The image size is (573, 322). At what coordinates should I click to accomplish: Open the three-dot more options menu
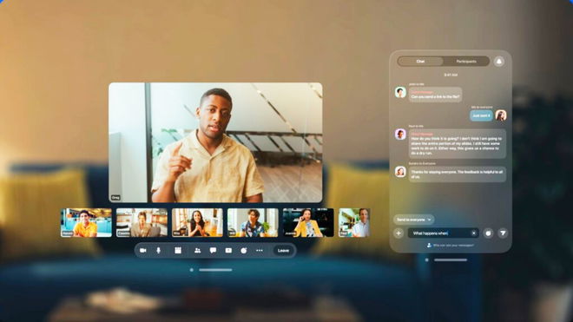point(260,250)
